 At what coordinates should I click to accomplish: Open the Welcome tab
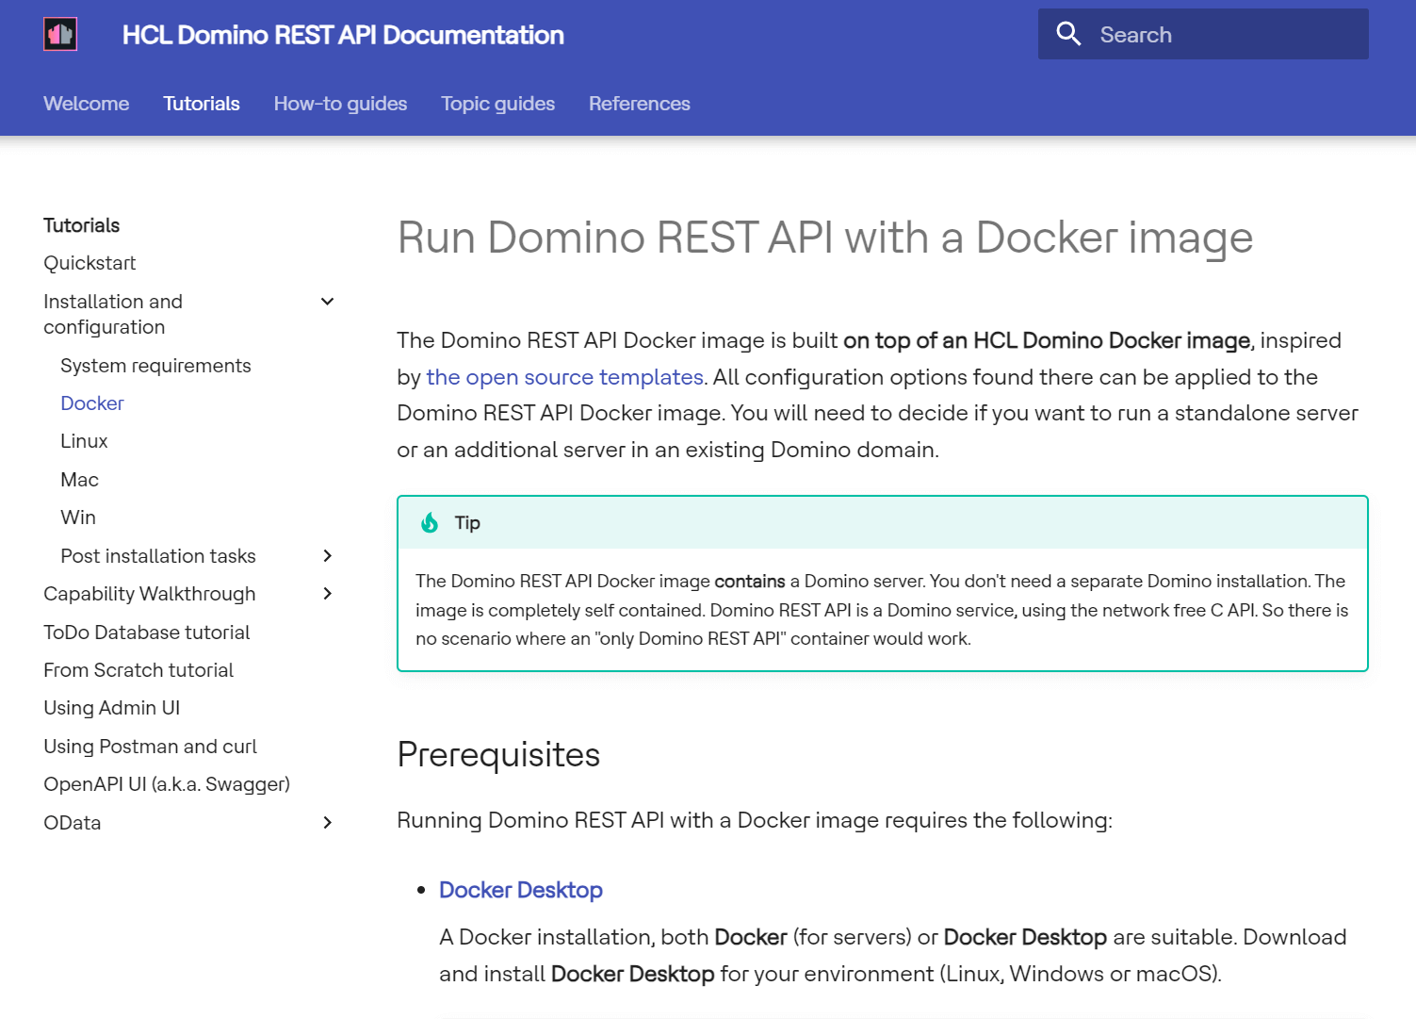[87, 104]
